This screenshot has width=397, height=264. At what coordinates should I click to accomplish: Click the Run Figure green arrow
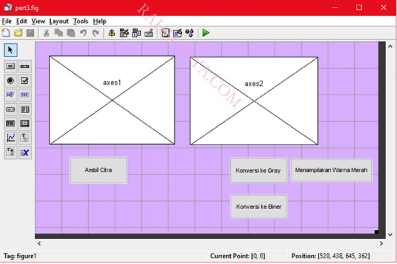click(206, 33)
